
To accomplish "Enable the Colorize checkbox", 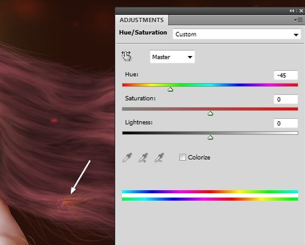I will [x=182, y=157].
